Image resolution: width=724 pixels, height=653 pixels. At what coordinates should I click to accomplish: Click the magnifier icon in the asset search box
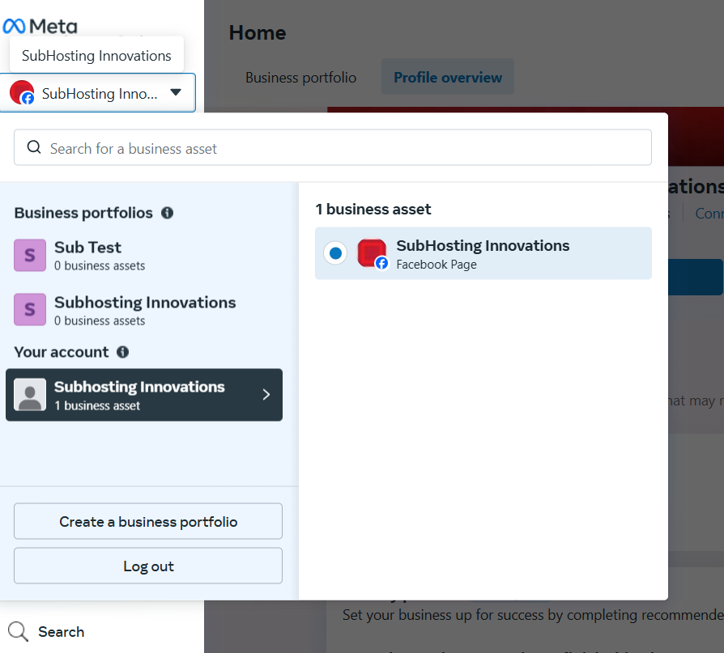point(34,147)
